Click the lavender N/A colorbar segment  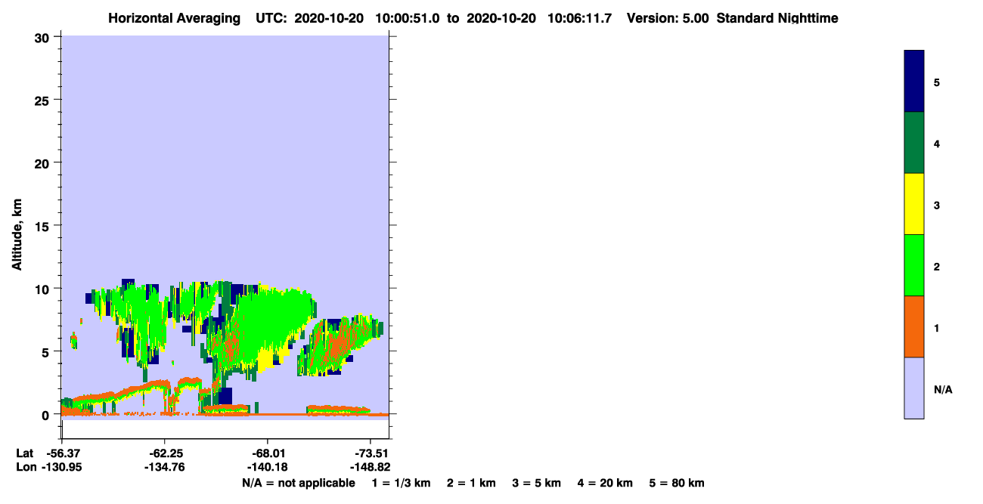pos(914,388)
